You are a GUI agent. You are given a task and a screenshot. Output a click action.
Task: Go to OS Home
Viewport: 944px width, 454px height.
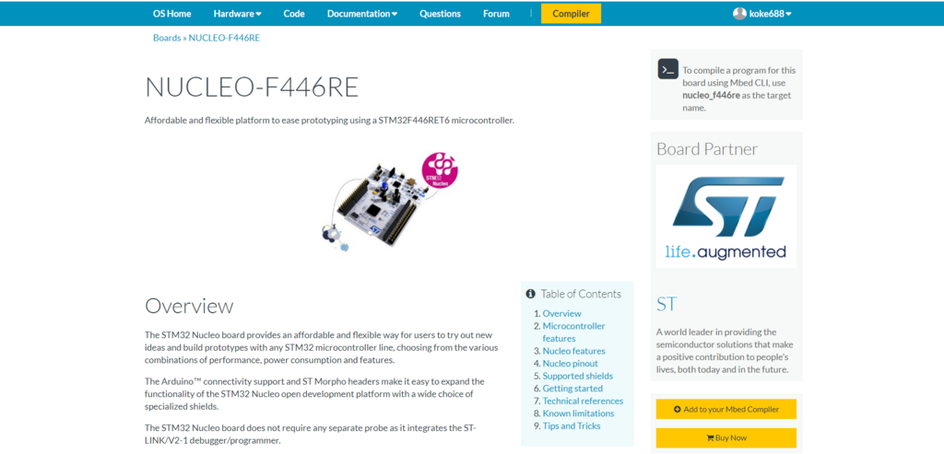[172, 13]
